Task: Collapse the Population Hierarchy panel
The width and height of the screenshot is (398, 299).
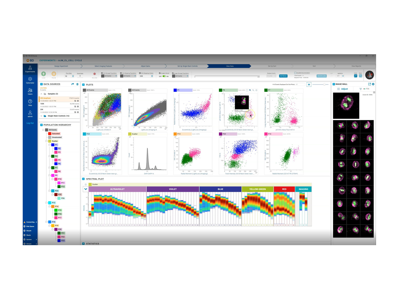Action: 41,125
